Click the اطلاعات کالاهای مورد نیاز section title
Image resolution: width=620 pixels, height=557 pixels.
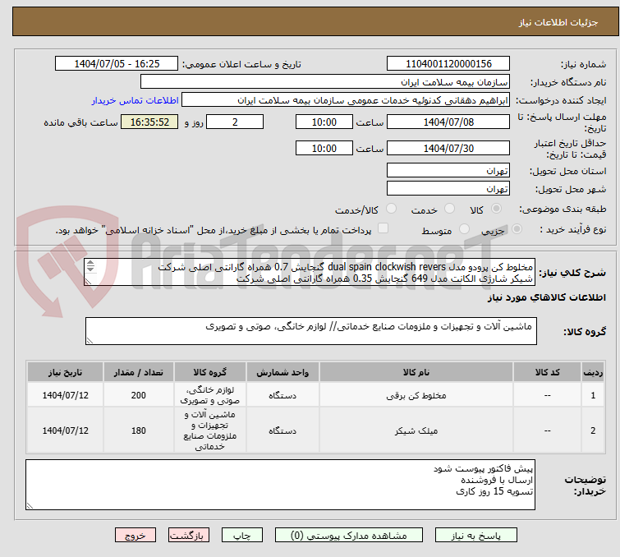[546, 297]
